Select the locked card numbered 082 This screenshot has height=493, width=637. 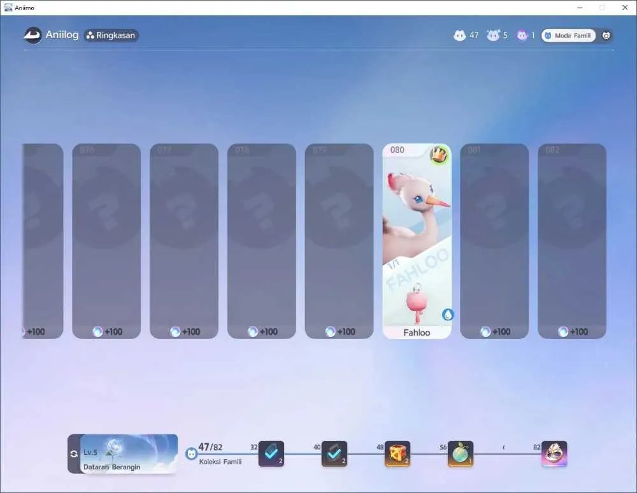tap(572, 241)
